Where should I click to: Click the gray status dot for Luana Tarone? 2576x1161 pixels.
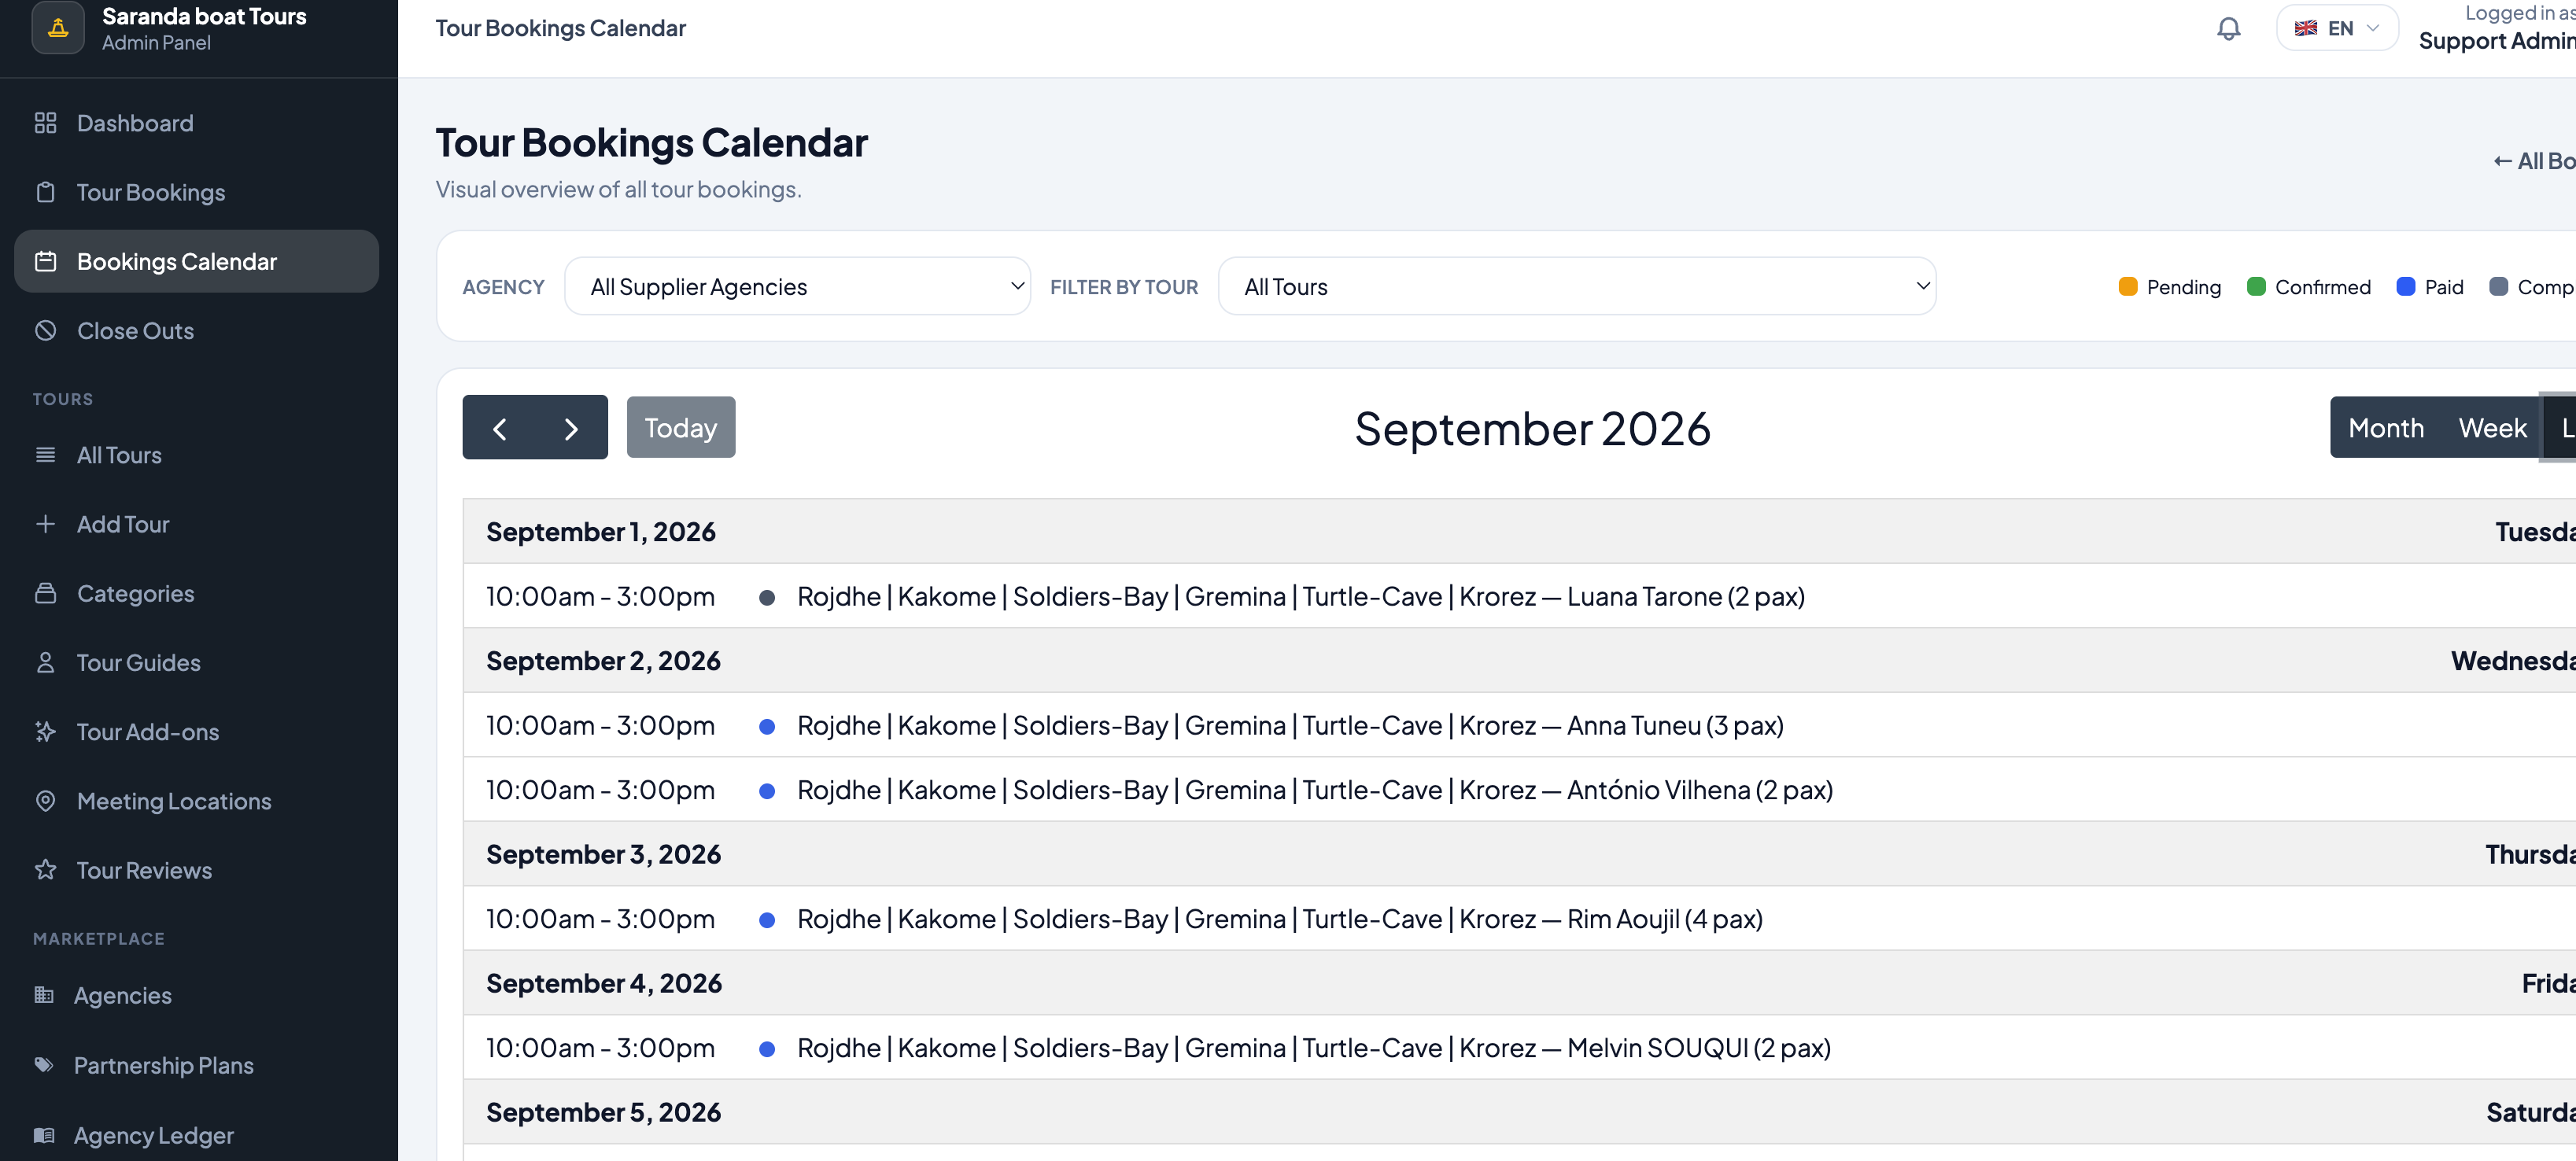pos(767,598)
